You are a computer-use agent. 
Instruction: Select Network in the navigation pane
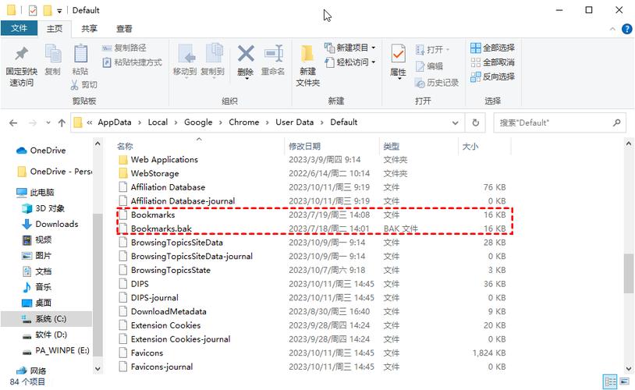[x=31, y=370]
